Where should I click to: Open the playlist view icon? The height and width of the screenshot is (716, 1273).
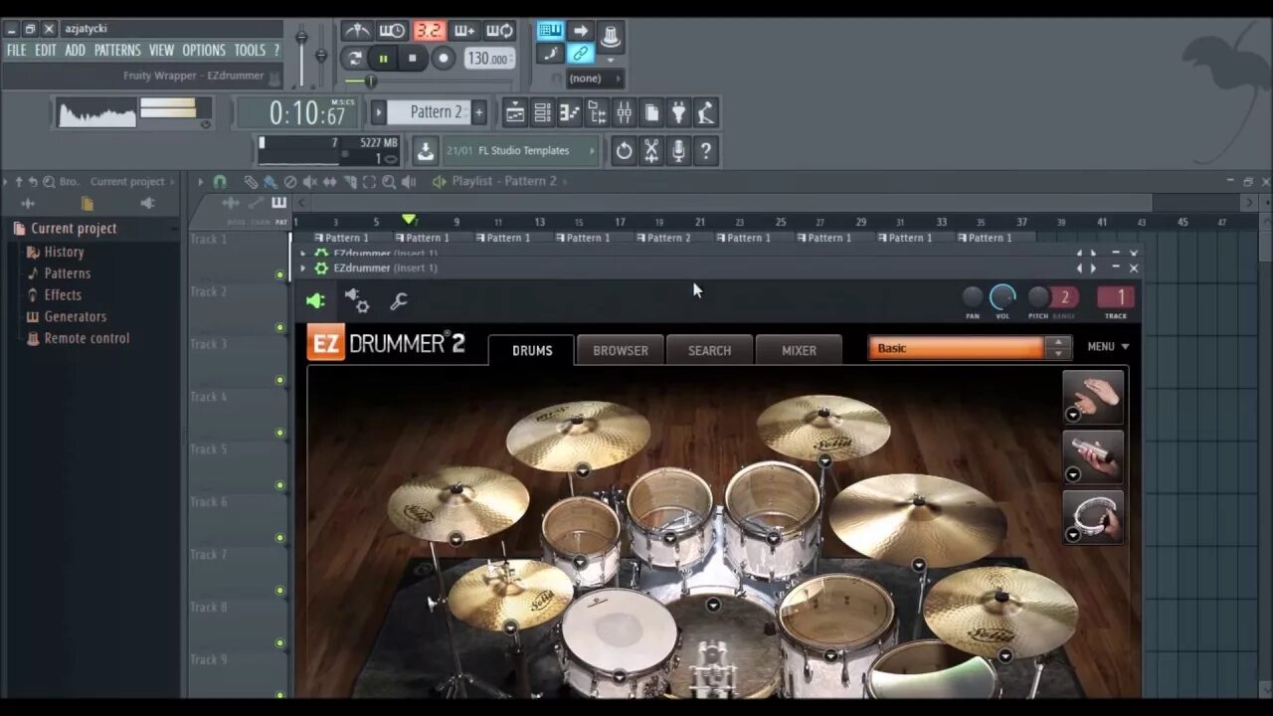pyautogui.click(x=515, y=112)
